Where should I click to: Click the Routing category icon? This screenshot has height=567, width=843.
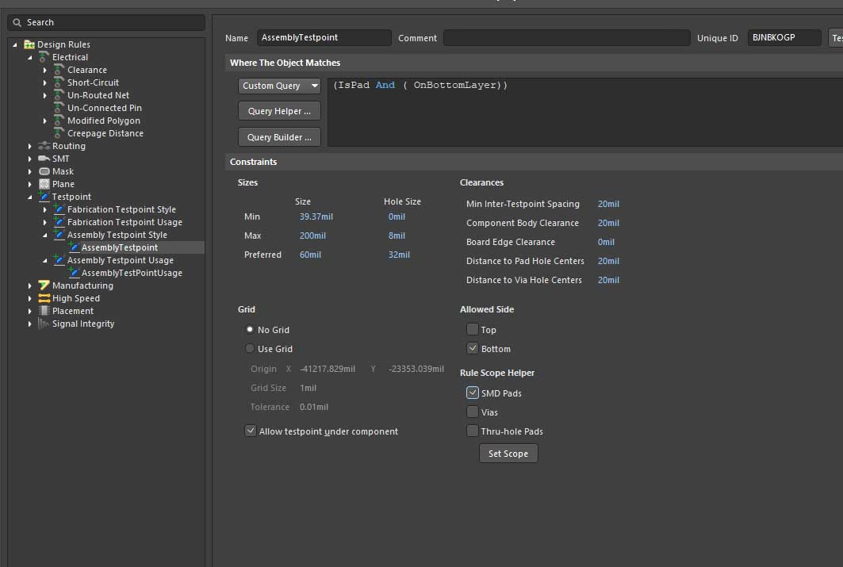click(44, 146)
